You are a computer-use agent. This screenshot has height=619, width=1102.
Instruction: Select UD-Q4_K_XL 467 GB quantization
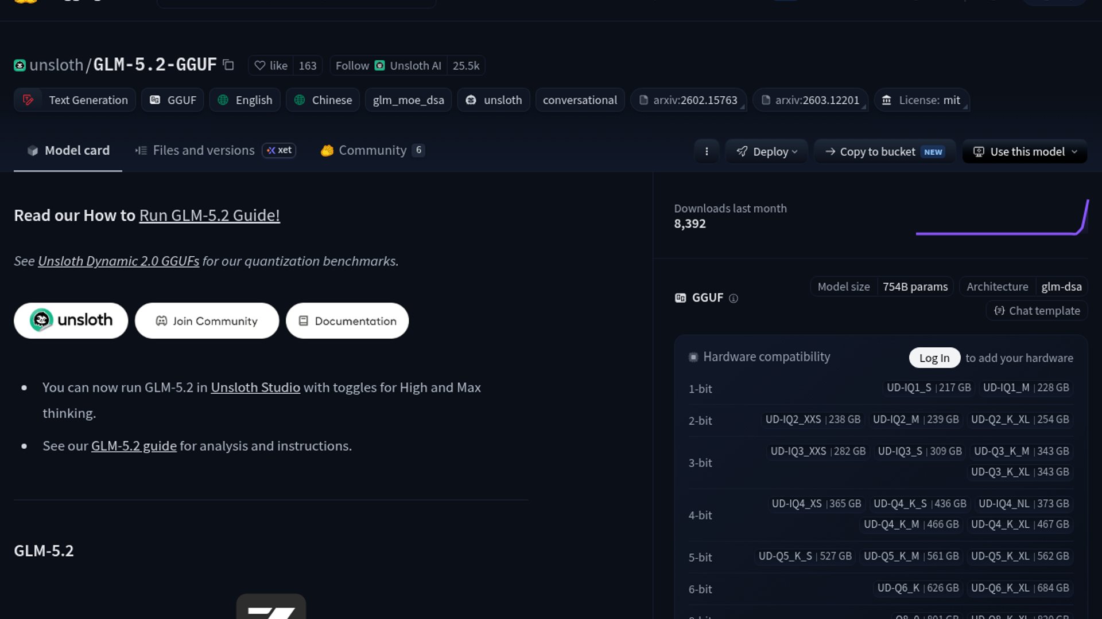(x=1020, y=524)
